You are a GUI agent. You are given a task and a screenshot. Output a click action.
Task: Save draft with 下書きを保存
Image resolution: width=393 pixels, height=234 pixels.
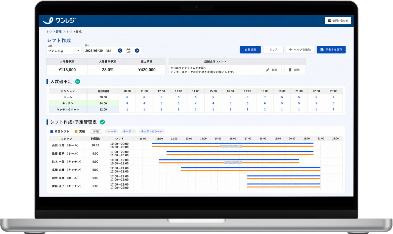(331, 50)
